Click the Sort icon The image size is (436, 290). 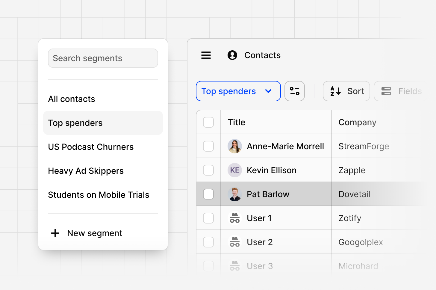(336, 91)
